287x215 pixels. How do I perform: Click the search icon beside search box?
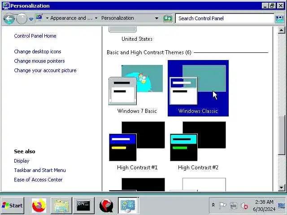279,18
